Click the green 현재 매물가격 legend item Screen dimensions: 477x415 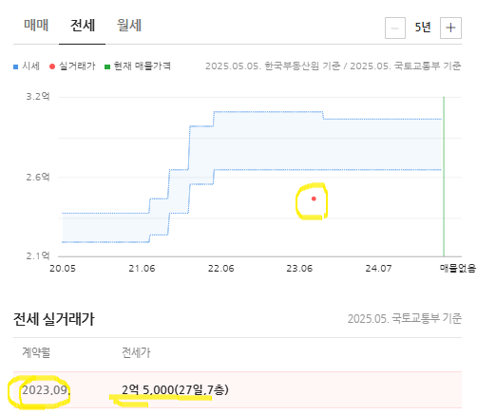(x=138, y=66)
